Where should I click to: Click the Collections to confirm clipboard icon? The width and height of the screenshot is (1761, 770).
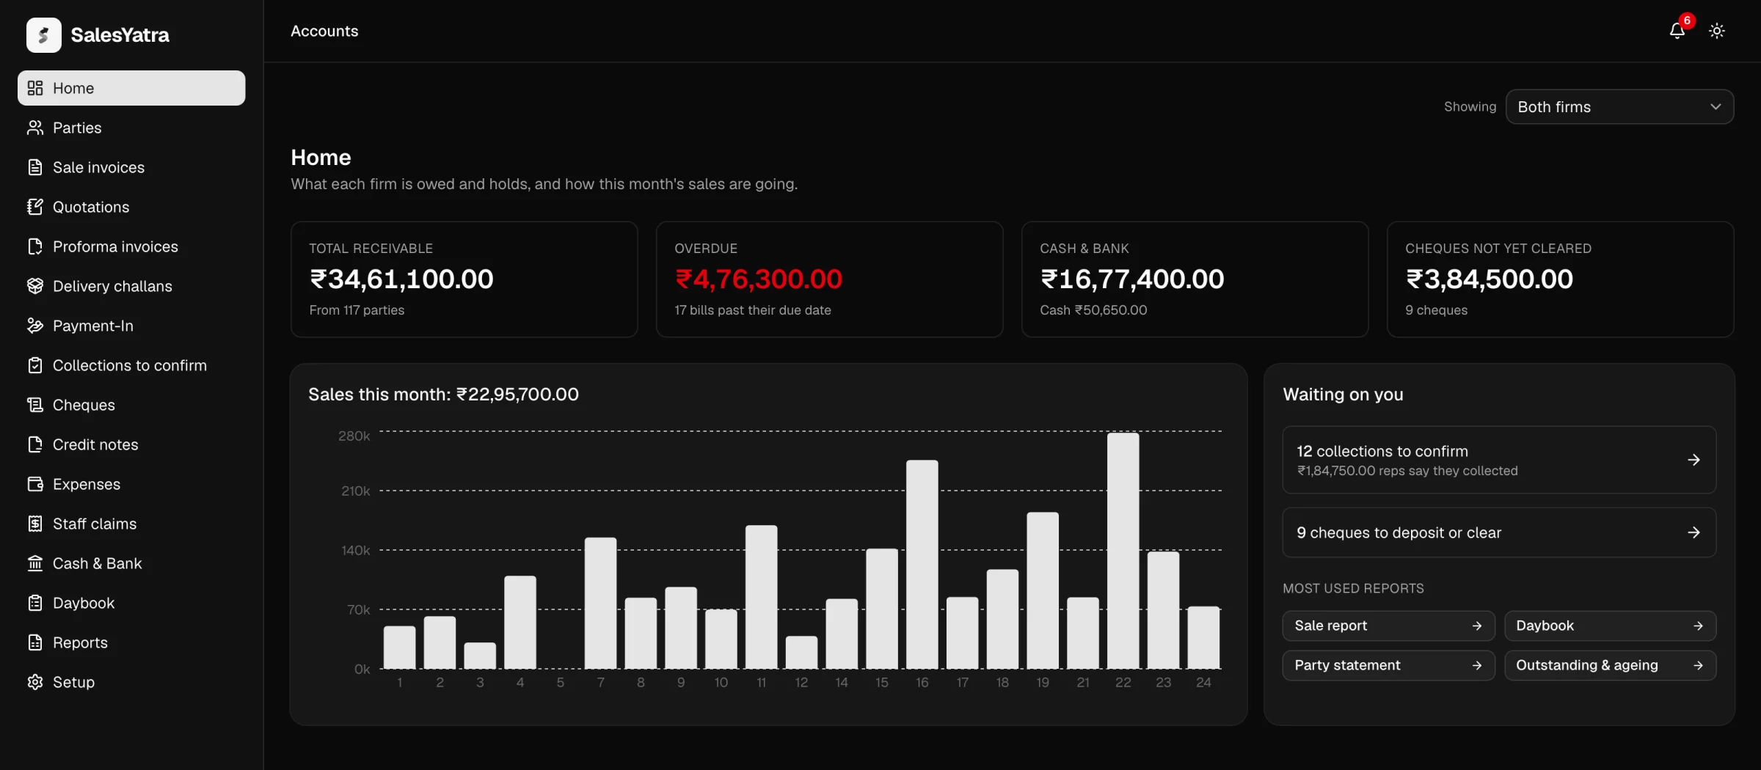coord(35,365)
